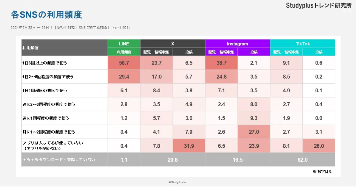Image resolution: width=356 pixels, height=187 pixels.
Task: Select the cyan TikTok column header
Action: [x=302, y=44]
